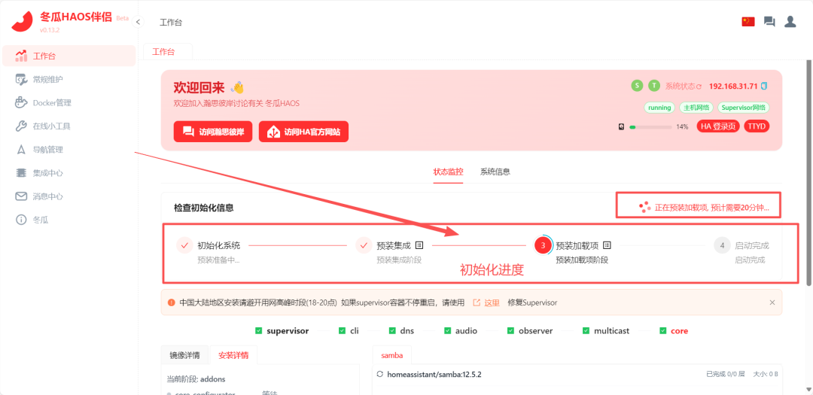Click the green T status badge
The image size is (813, 395).
654,86
